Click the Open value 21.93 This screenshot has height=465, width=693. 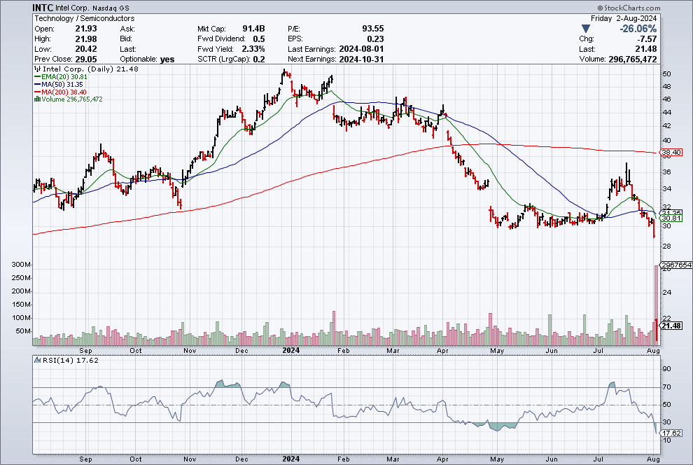point(85,28)
